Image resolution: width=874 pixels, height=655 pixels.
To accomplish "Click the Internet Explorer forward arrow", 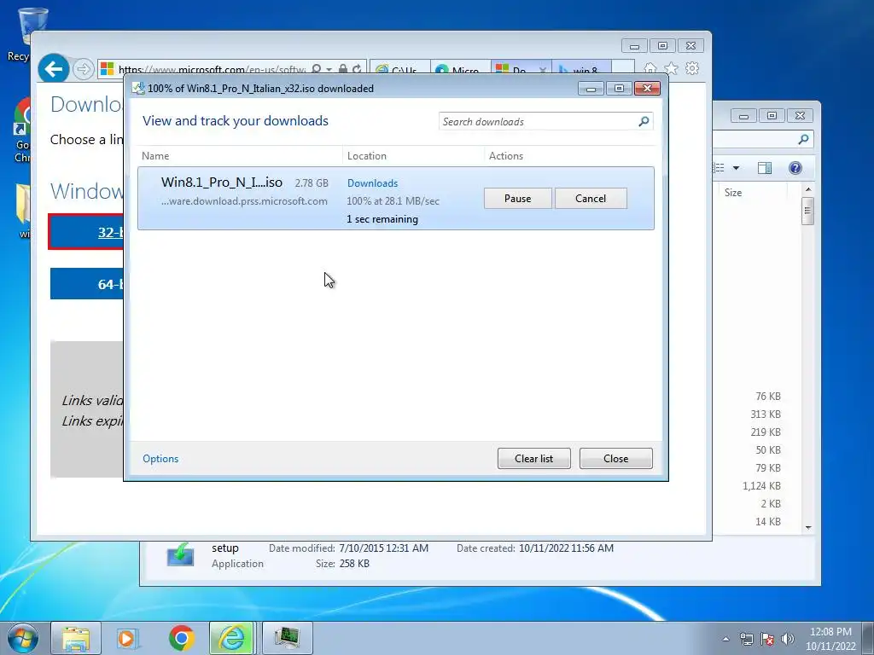I will click(84, 70).
